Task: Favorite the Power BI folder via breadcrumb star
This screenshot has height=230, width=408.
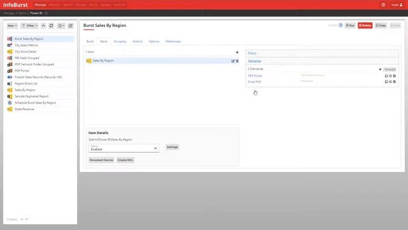Action: pyautogui.click(x=46, y=13)
